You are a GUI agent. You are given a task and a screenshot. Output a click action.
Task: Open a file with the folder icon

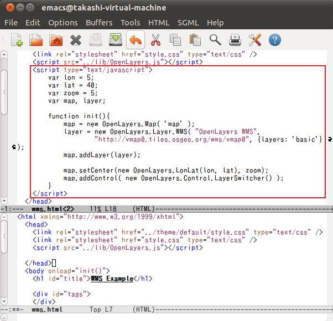point(36,40)
